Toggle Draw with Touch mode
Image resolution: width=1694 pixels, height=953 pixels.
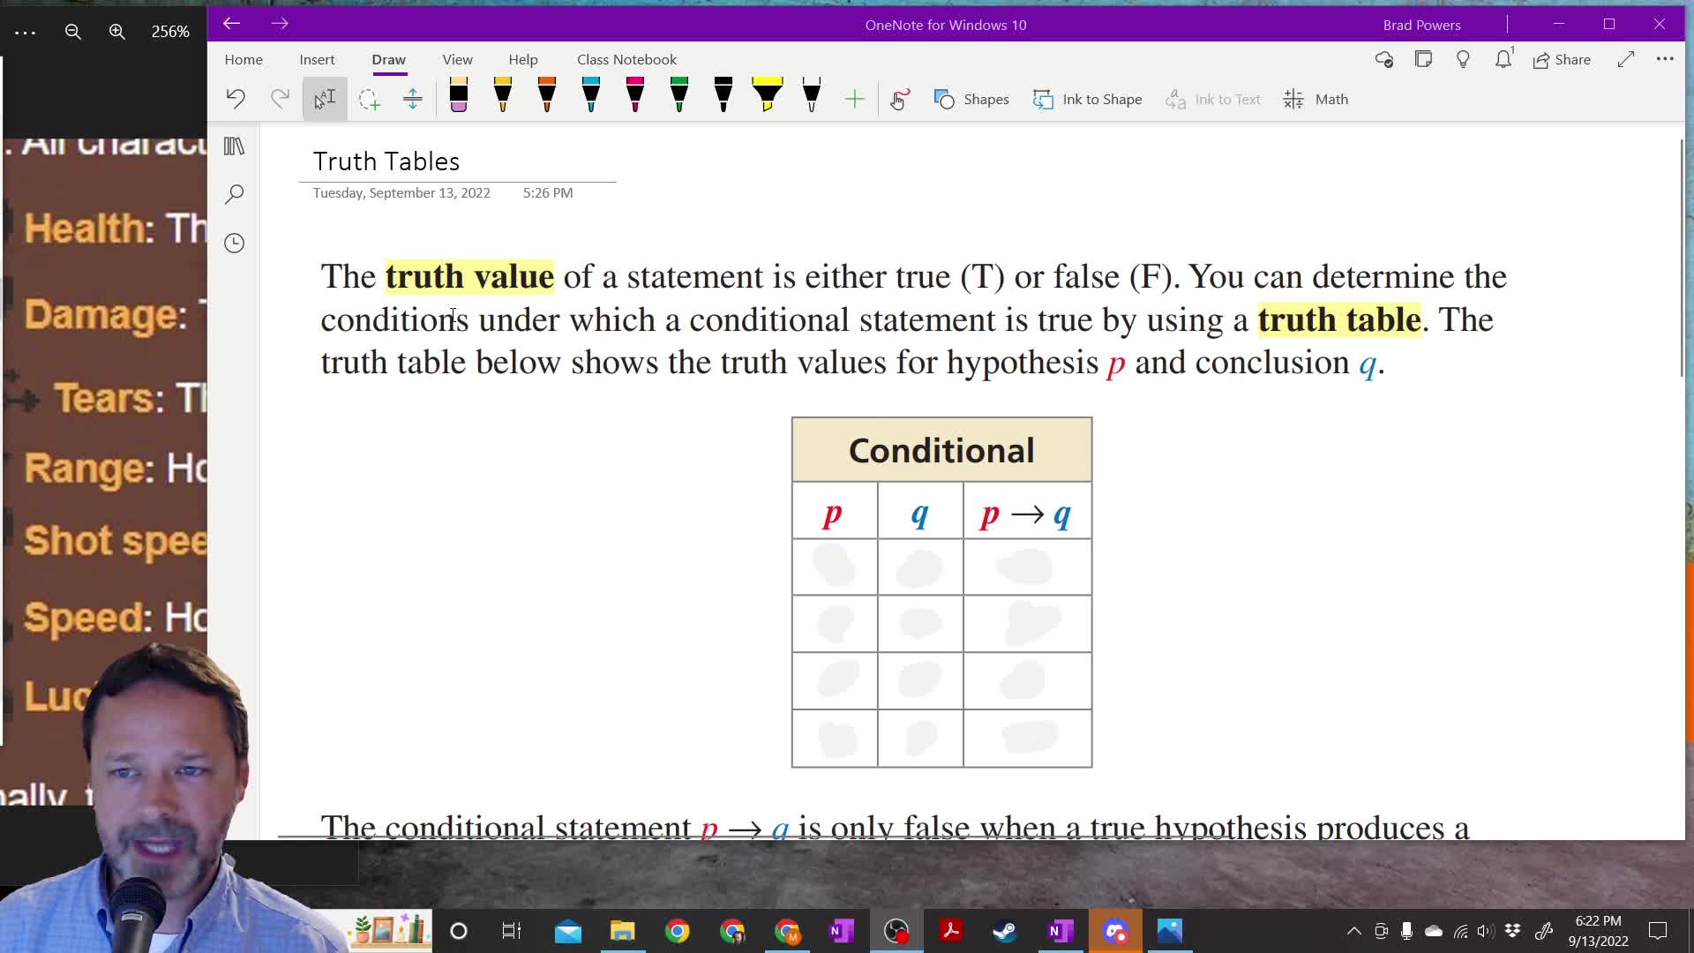(x=899, y=99)
